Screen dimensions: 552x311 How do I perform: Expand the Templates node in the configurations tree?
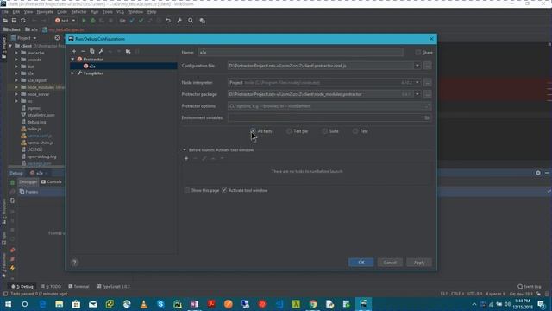(x=72, y=73)
